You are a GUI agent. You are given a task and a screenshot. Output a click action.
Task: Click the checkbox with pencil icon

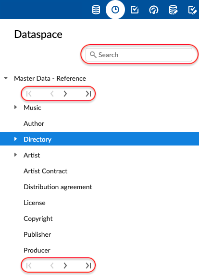193,10
